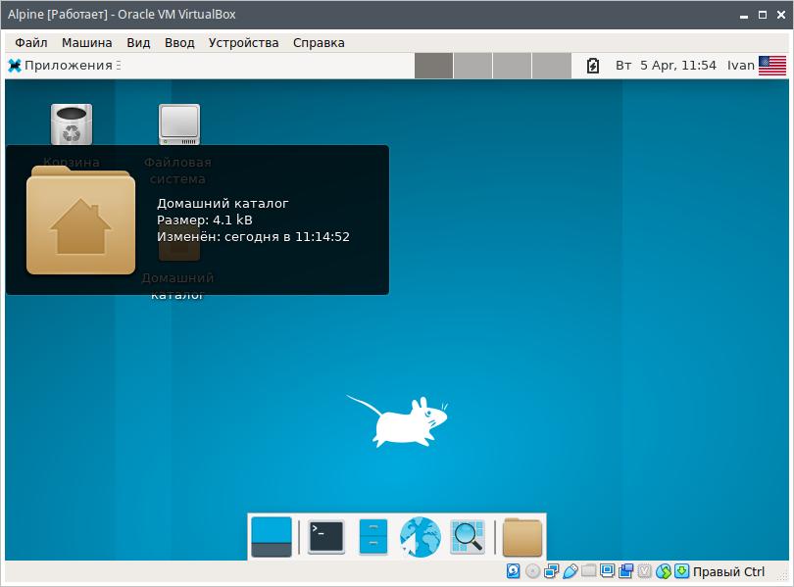Close the Alpine VirtualBox window
794x587 pixels.
[x=781, y=15]
